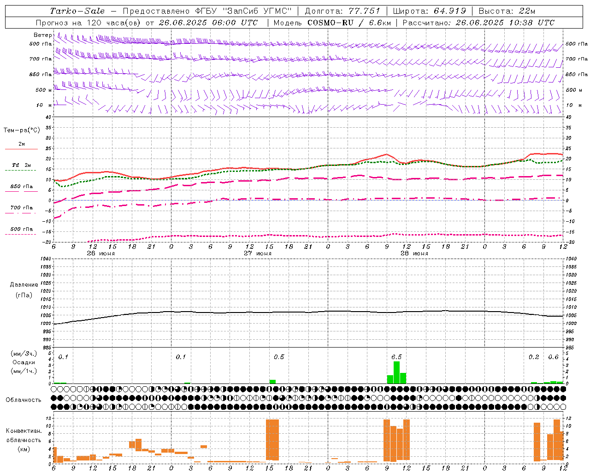Select the Осадки precipitation label
590x472 pixels.
tap(24, 362)
